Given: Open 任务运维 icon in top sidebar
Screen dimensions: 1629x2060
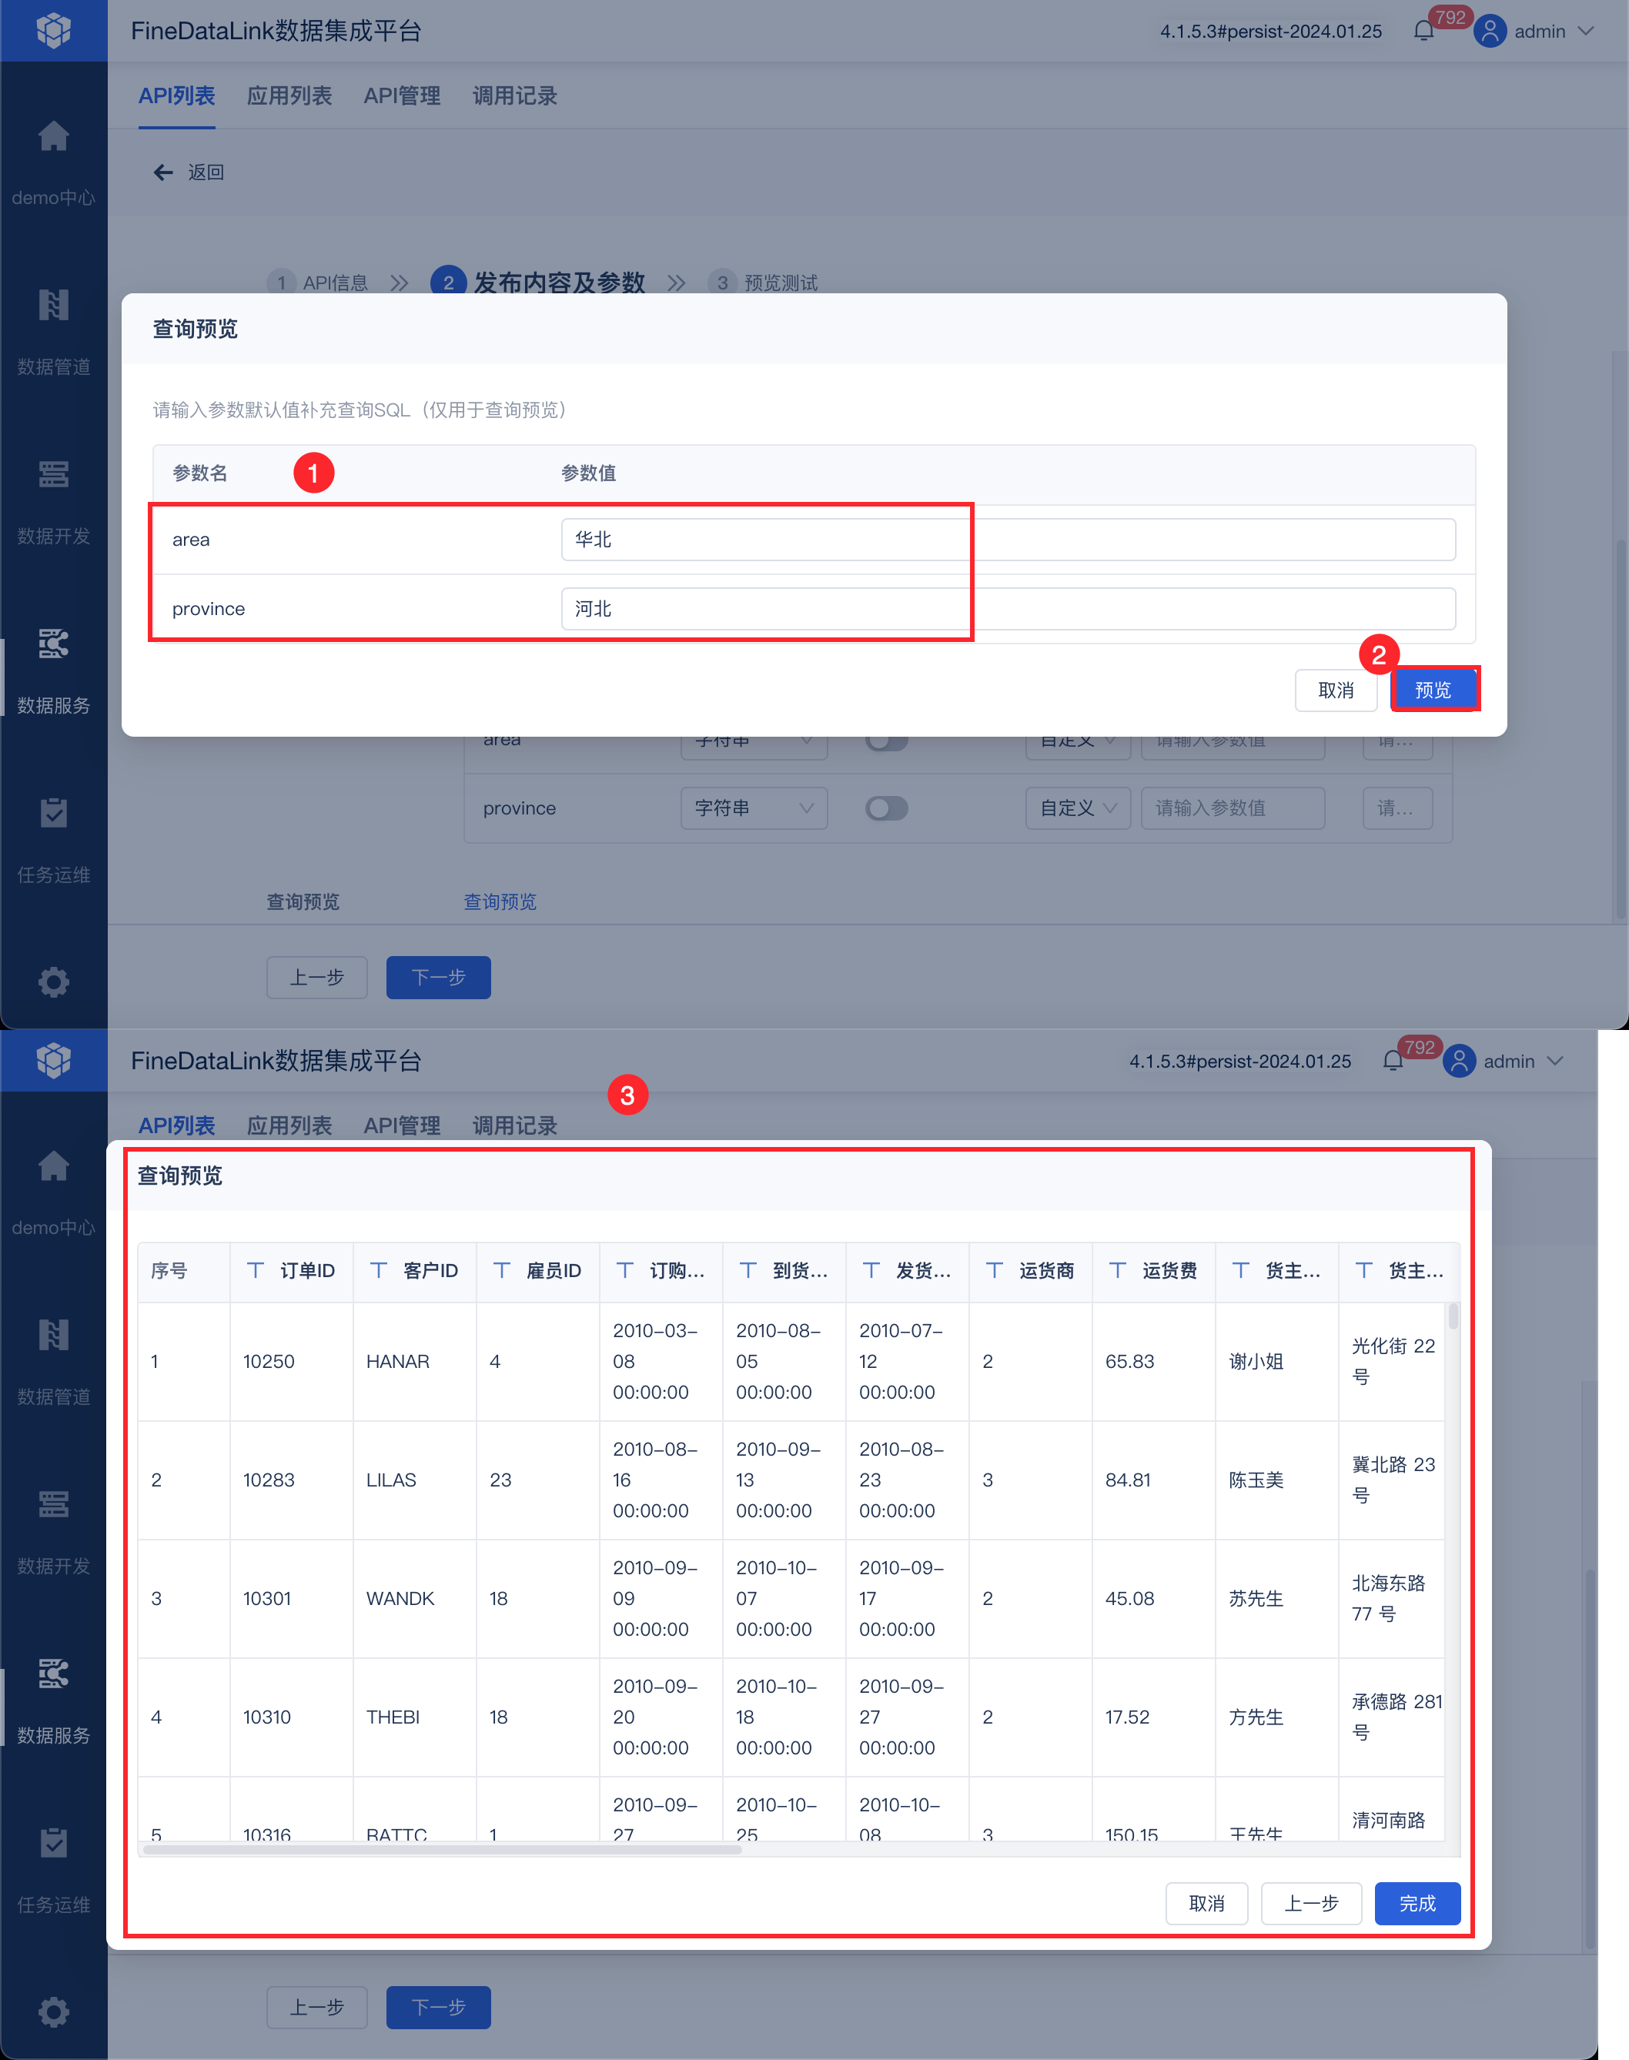Looking at the screenshot, I should click(x=53, y=814).
